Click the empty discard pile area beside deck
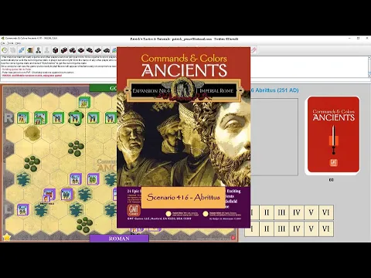The image size is (371, 278). 274,137
